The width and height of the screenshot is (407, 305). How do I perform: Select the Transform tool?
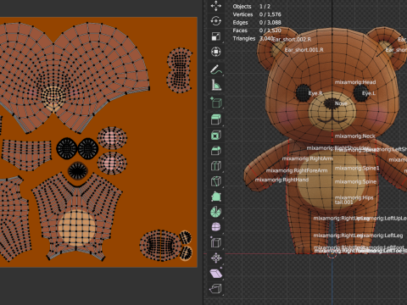coord(216,52)
